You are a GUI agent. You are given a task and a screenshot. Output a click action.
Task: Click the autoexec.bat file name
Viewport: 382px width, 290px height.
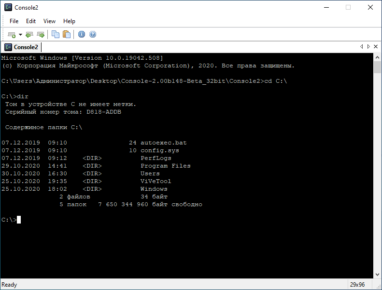(163, 143)
